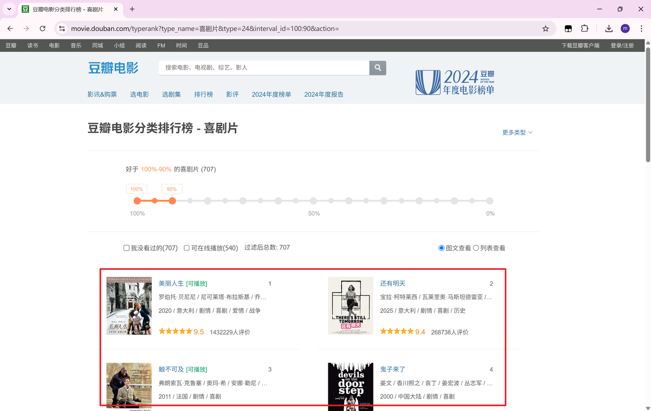This screenshot has height=411, width=651.
Task: Click 小组 in the top bar
Action: coord(119,46)
